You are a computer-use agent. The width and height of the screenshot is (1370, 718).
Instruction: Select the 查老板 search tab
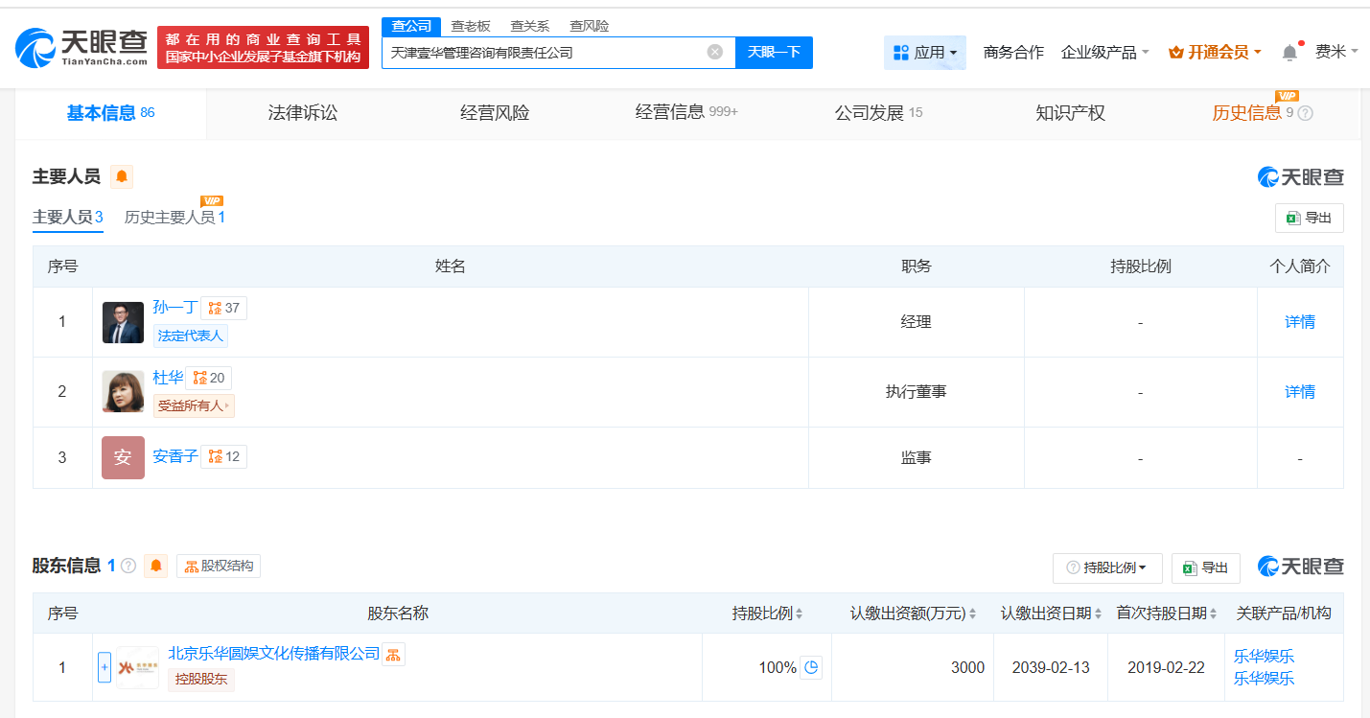click(471, 26)
